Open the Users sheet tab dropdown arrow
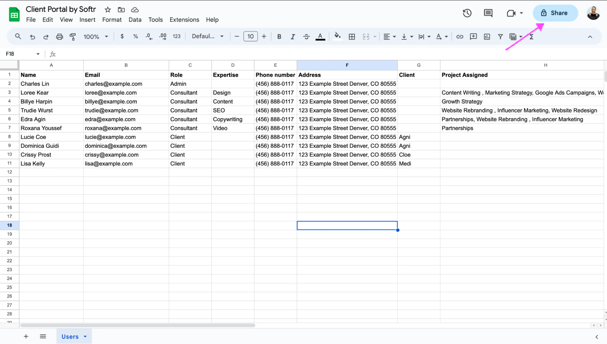Viewport: 607px width, 344px height. point(85,337)
